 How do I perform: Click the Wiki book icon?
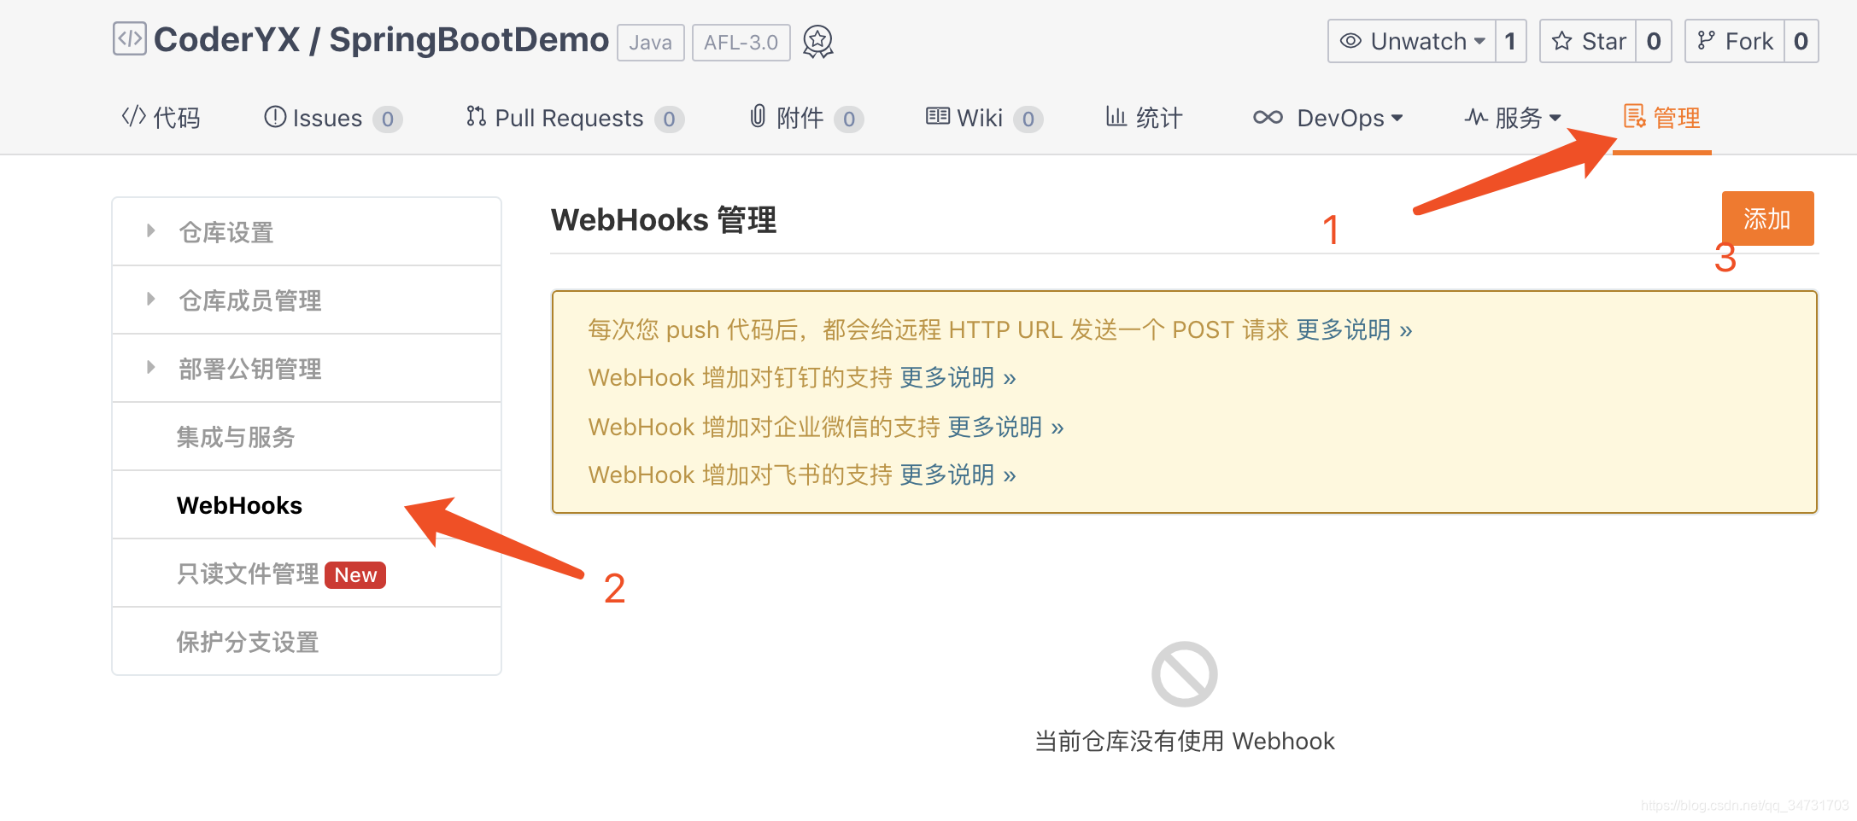coord(938,115)
